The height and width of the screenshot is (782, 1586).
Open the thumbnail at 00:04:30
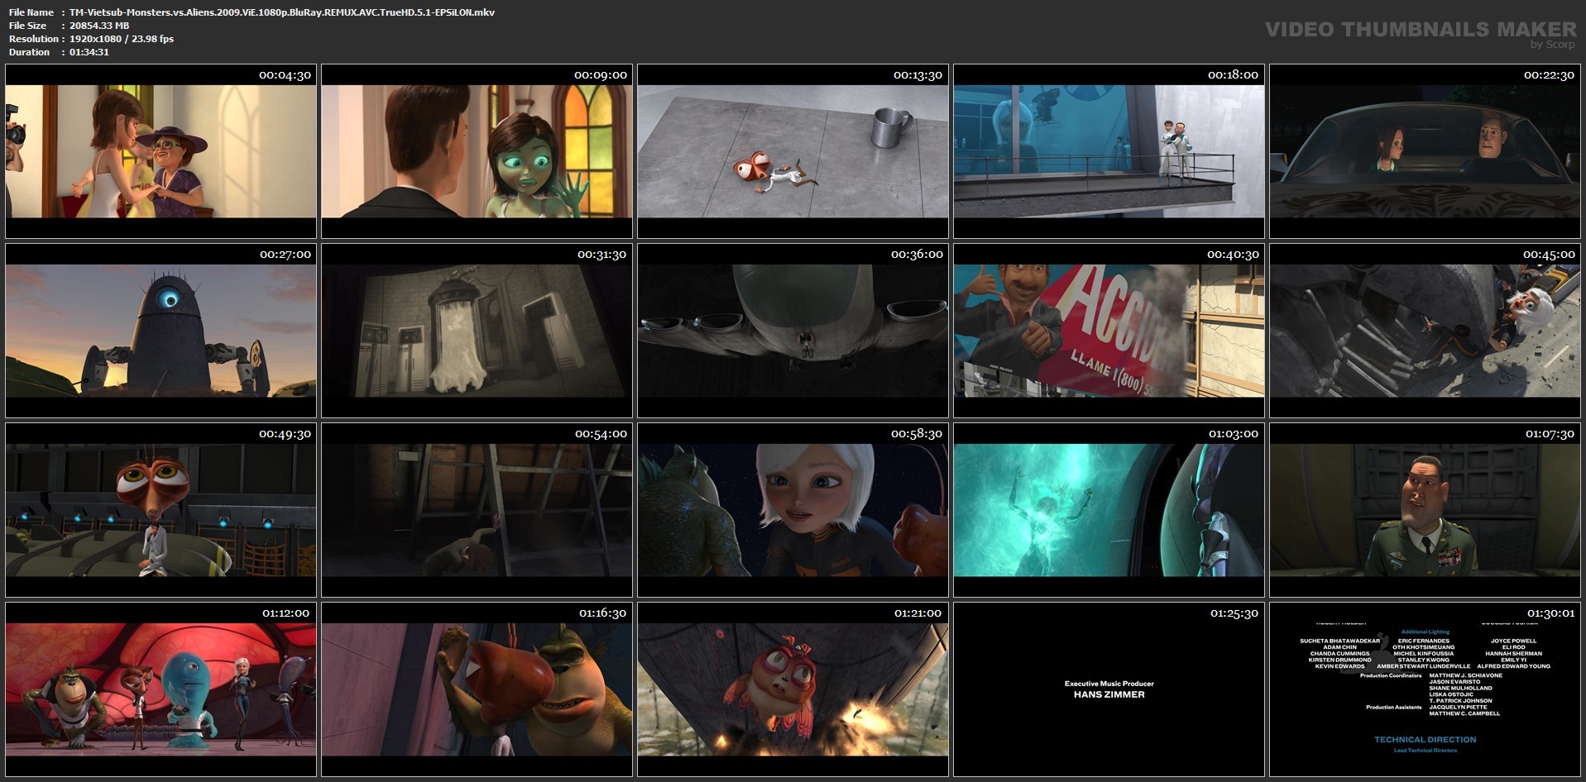coord(161,151)
